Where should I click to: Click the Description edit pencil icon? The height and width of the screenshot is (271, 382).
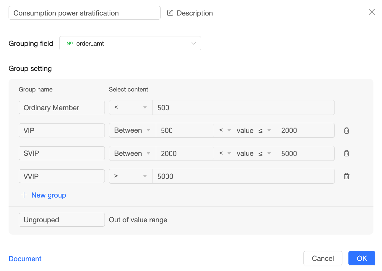(170, 13)
